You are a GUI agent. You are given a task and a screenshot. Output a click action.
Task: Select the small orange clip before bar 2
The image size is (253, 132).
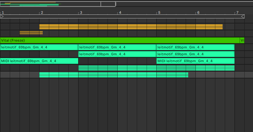(x=31, y=33)
